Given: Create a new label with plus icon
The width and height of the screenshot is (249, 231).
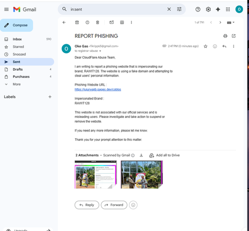Looking at the screenshot, I should 50,97.
